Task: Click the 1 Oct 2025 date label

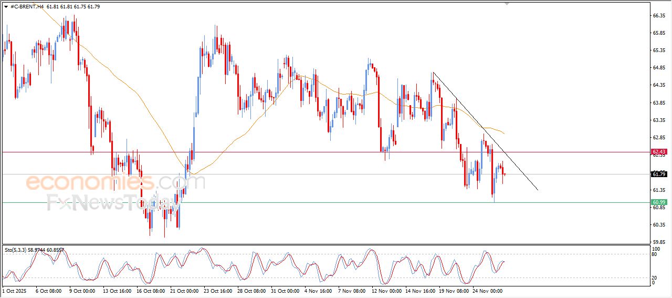Action: tap(14, 290)
